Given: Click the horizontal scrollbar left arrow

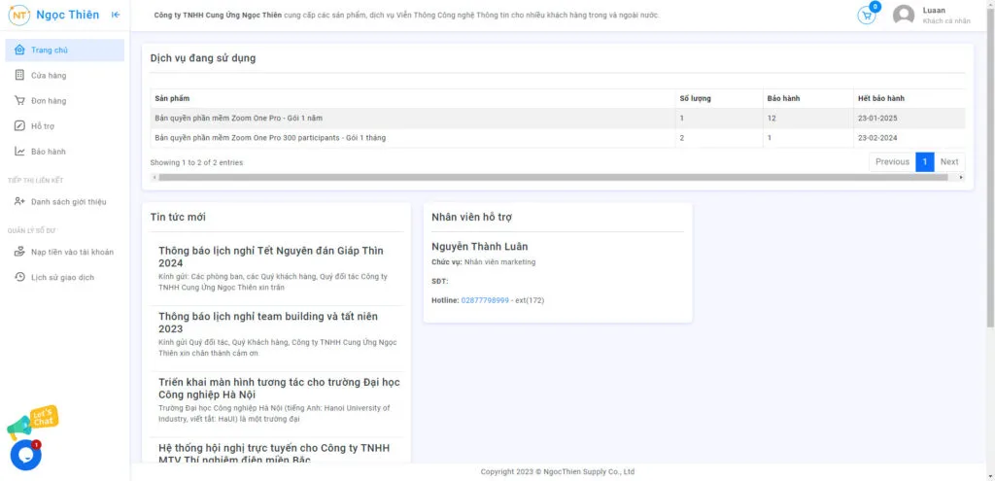Looking at the screenshot, I should tap(154, 178).
